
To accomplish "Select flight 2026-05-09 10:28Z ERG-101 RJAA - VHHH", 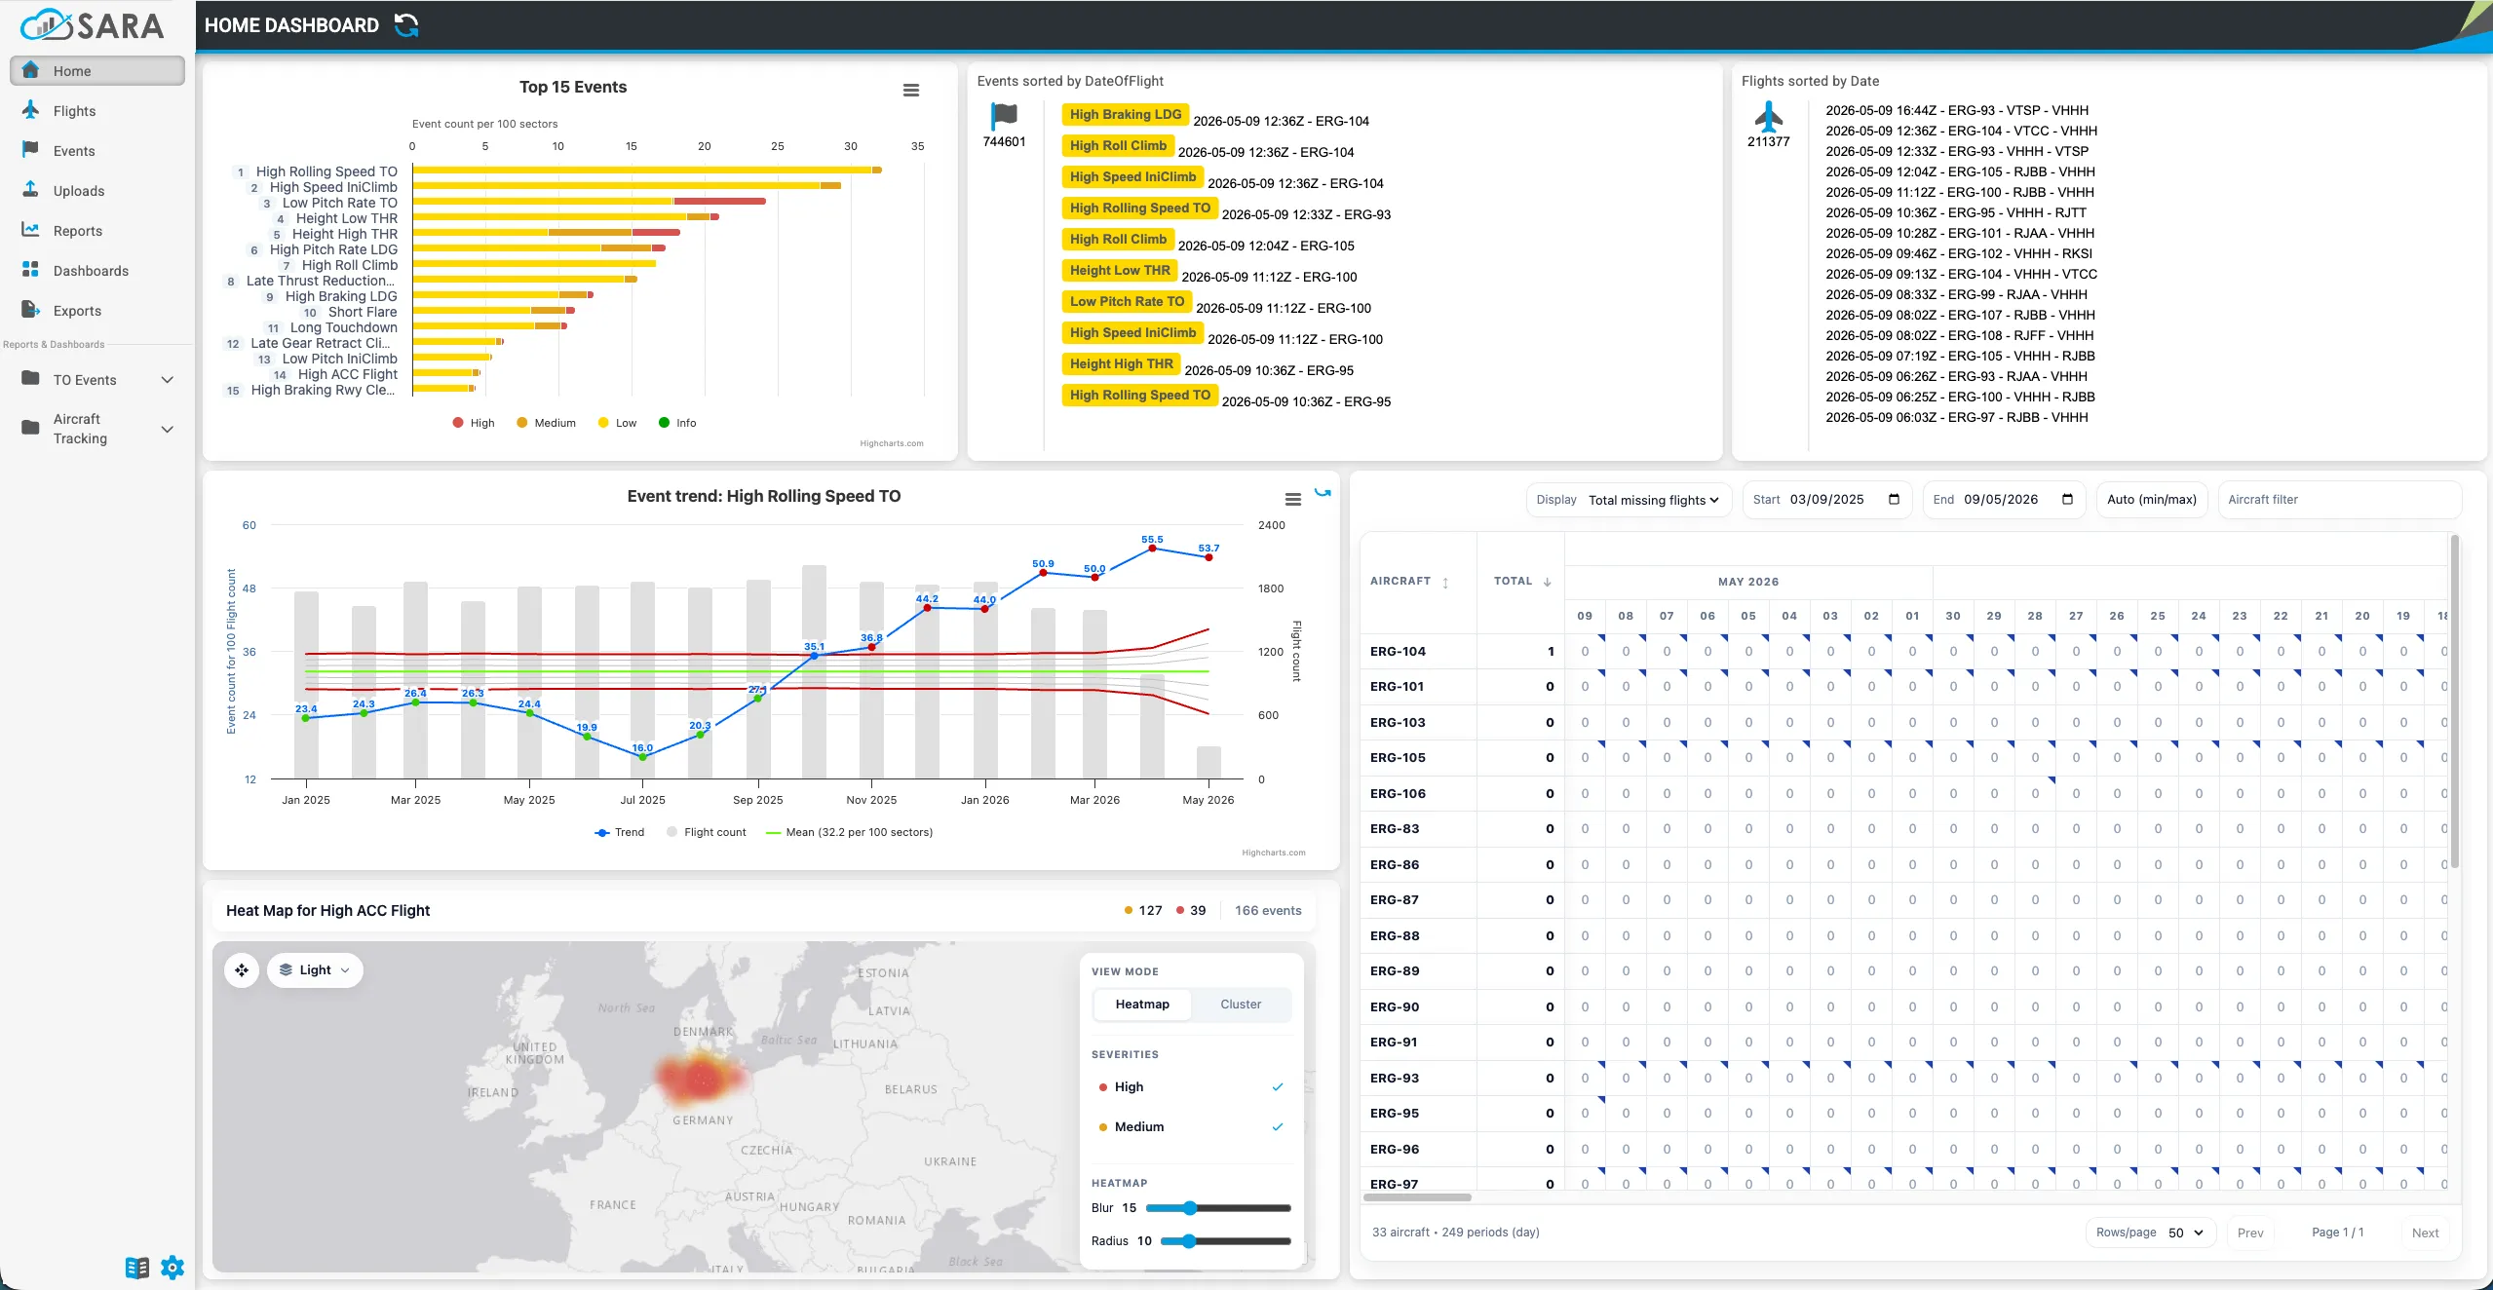I will (1960, 233).
